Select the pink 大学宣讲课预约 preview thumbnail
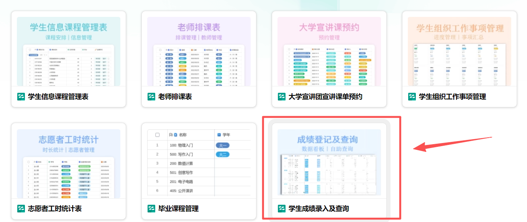 point(329,51)
